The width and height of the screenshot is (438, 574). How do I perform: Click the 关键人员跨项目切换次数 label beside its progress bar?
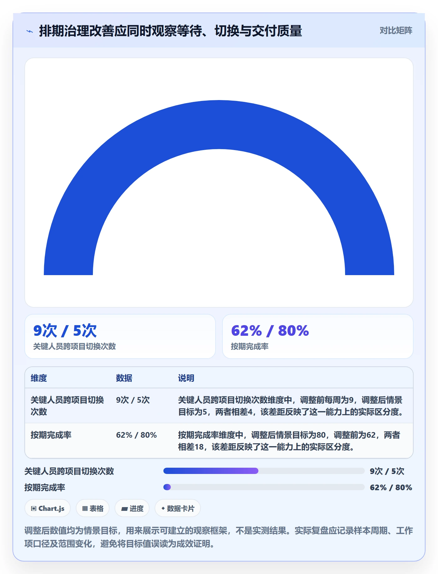(69, 471)
